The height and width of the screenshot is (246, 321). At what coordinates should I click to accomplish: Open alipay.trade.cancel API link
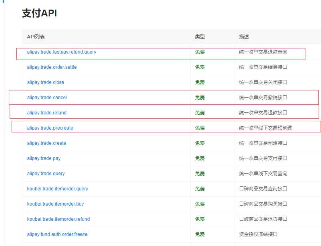[x=47, y=98]
